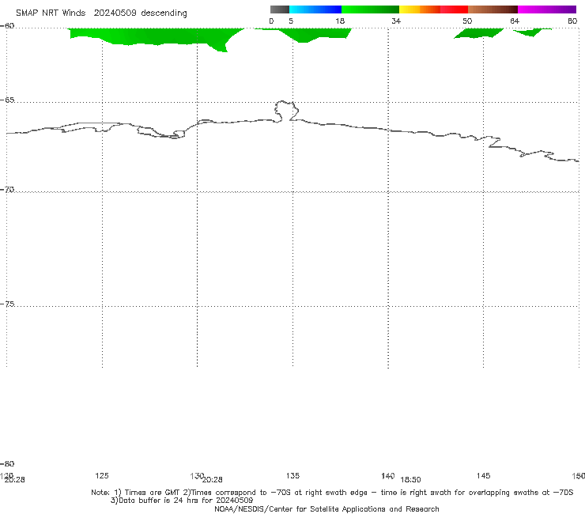The height and width of the screenshot is (514, 585).
Task: Click the yellow-to-red 34–50 color bar segment
Action: tap(433, 9)
